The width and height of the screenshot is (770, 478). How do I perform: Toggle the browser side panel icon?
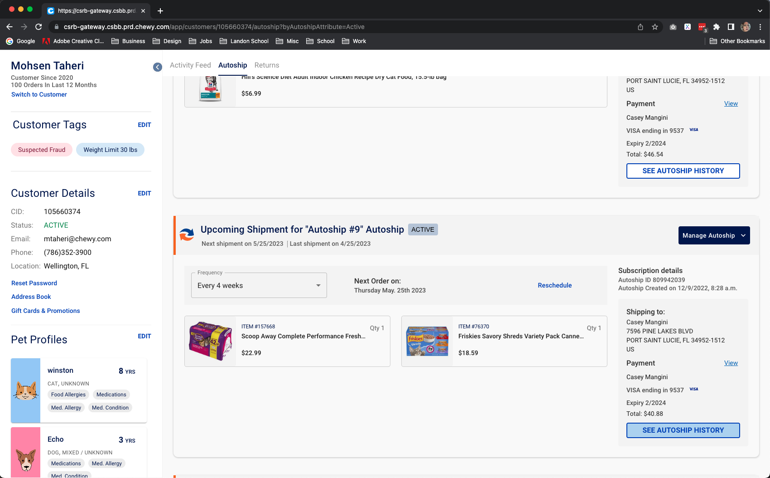click(731, 27)
